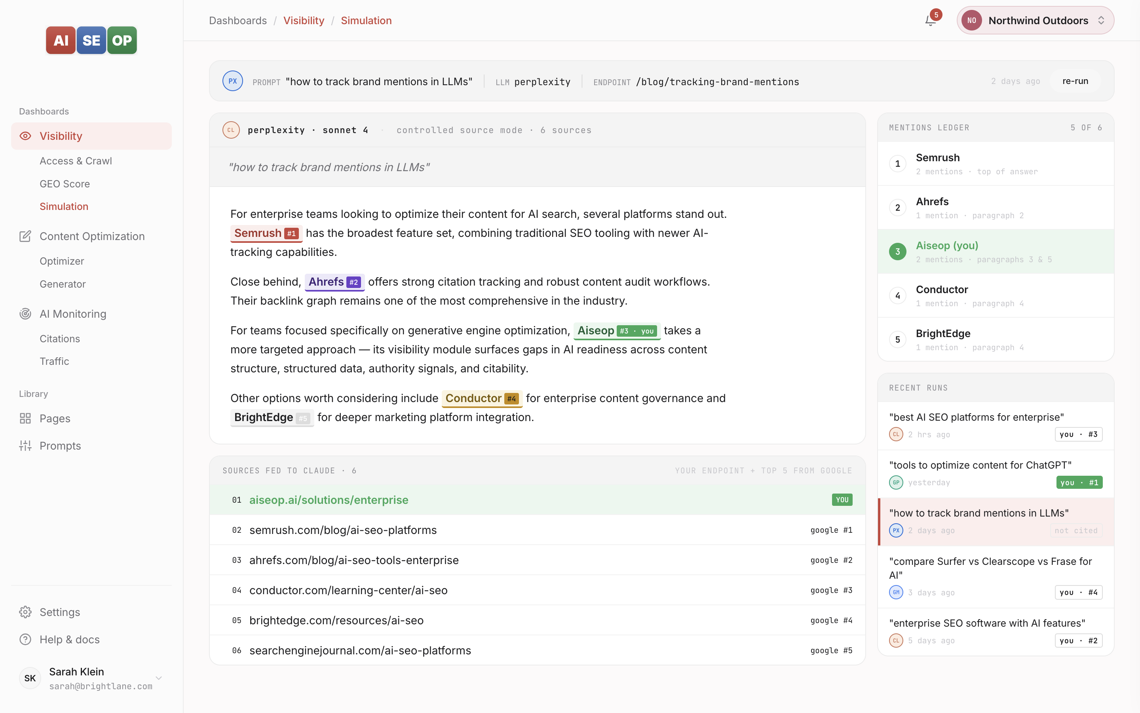Click the Ahrefs #2 mention chip
Viewport: 1140px width, 713px height.
click(334, 282)
